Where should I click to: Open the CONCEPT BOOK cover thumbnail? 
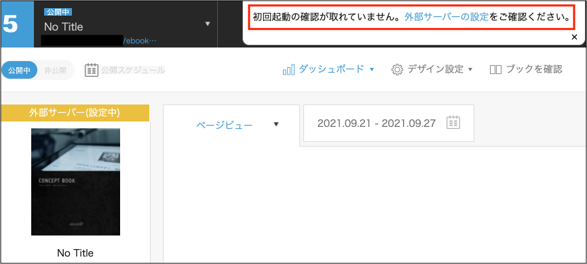click(x=75, y=182)
